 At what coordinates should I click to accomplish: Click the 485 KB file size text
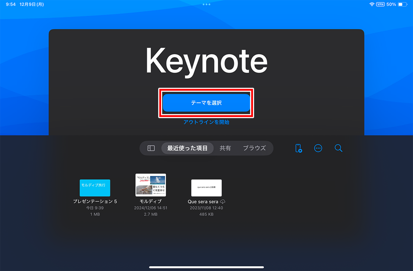tap(206, 214)
